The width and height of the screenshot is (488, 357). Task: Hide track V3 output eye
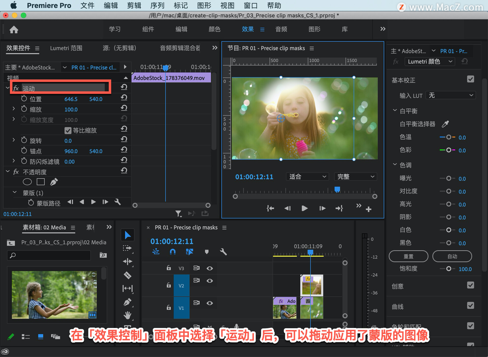coord(210,268)
